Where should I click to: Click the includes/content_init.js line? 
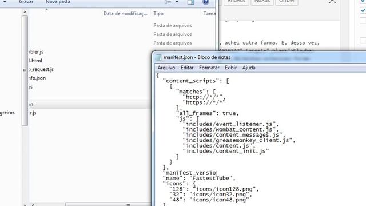(226, 151)
